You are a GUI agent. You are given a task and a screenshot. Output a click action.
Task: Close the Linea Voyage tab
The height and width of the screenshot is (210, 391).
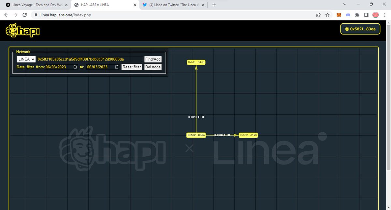tap(66, 5)
